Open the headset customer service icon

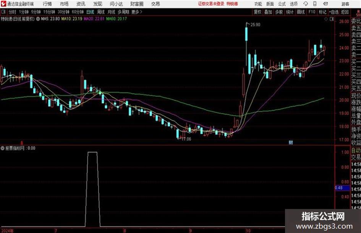coord(306,4)
